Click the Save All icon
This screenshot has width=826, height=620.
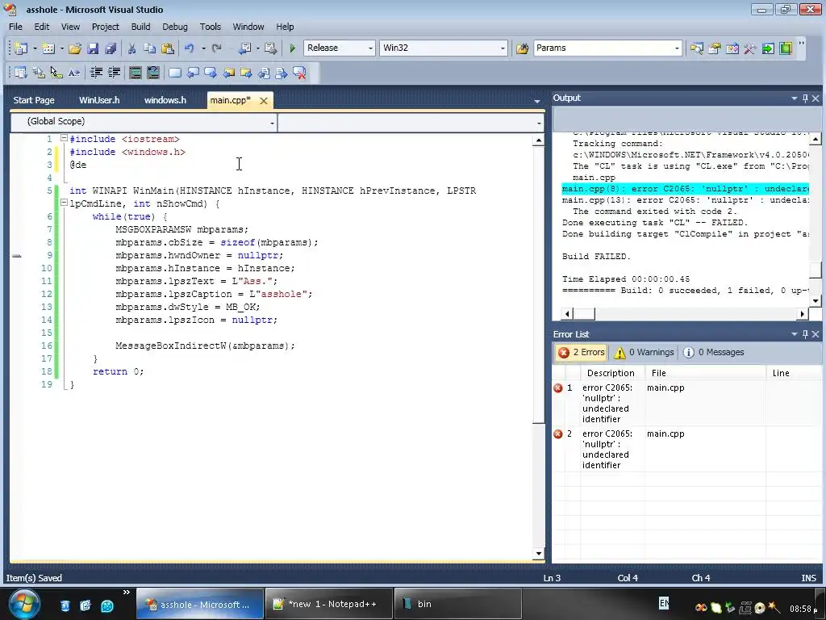[x=111, y=48]
